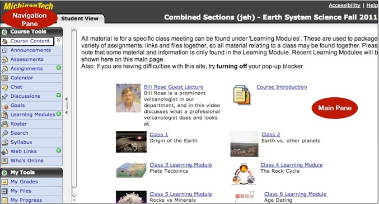This screenshot has height=204, width=379.
Task: Open the Bill Rose Guest Lecture link
Action: click(174, 87)
